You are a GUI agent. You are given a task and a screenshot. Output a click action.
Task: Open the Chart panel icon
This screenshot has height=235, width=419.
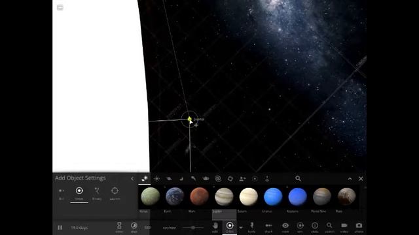point(268,227)
